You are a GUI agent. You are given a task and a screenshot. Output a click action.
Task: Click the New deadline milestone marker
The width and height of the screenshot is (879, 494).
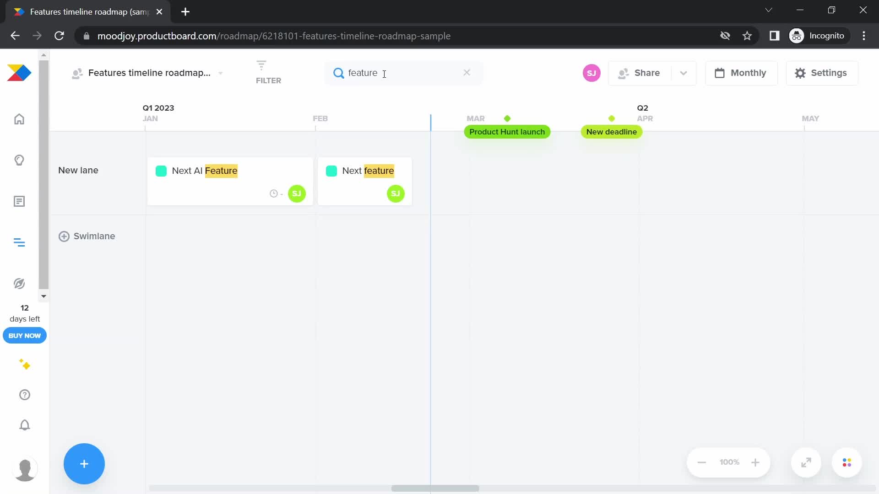[x=611, y=118]
